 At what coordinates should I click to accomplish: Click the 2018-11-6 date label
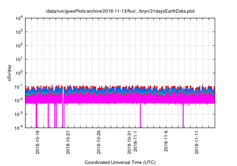click(166, 141)
